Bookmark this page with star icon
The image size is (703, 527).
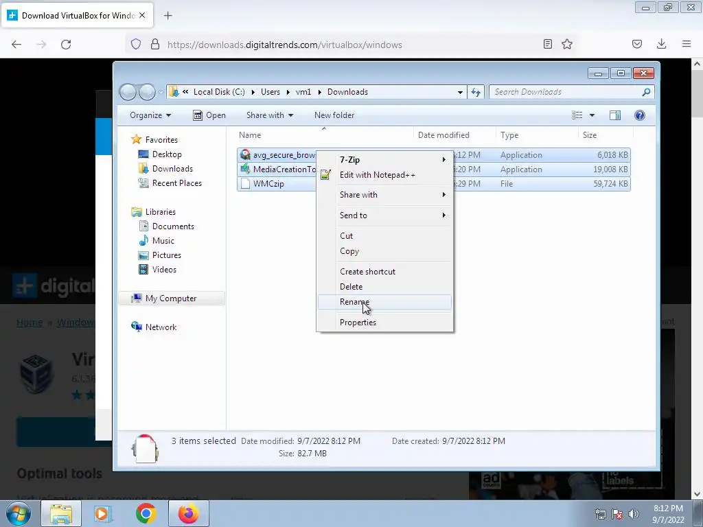567,44
